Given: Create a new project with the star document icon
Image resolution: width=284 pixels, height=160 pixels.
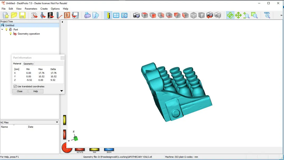Looking at the screenshot, I should [x=6, y=15].
